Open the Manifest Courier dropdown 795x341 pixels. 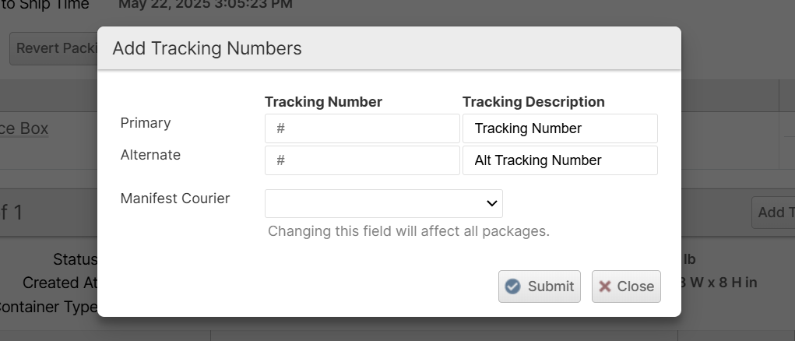click(x=383, y=203)
